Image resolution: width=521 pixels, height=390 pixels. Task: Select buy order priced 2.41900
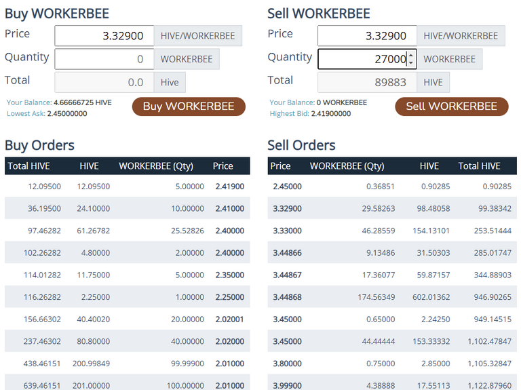click(128, 186)
